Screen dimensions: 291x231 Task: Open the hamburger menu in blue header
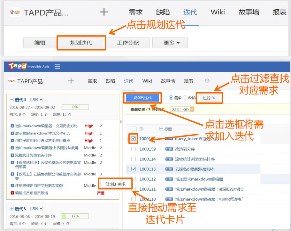[x=57, y=66]
